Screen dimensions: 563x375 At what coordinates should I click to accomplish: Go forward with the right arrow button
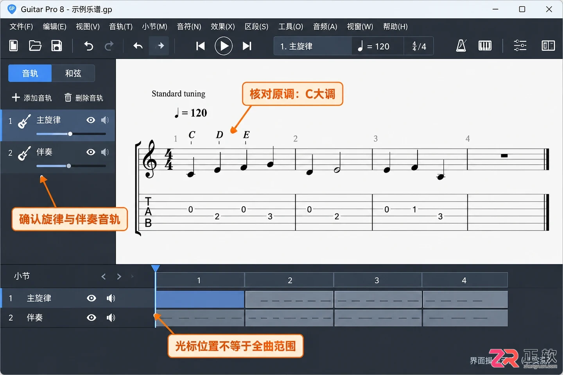click(x=160, y=46)
